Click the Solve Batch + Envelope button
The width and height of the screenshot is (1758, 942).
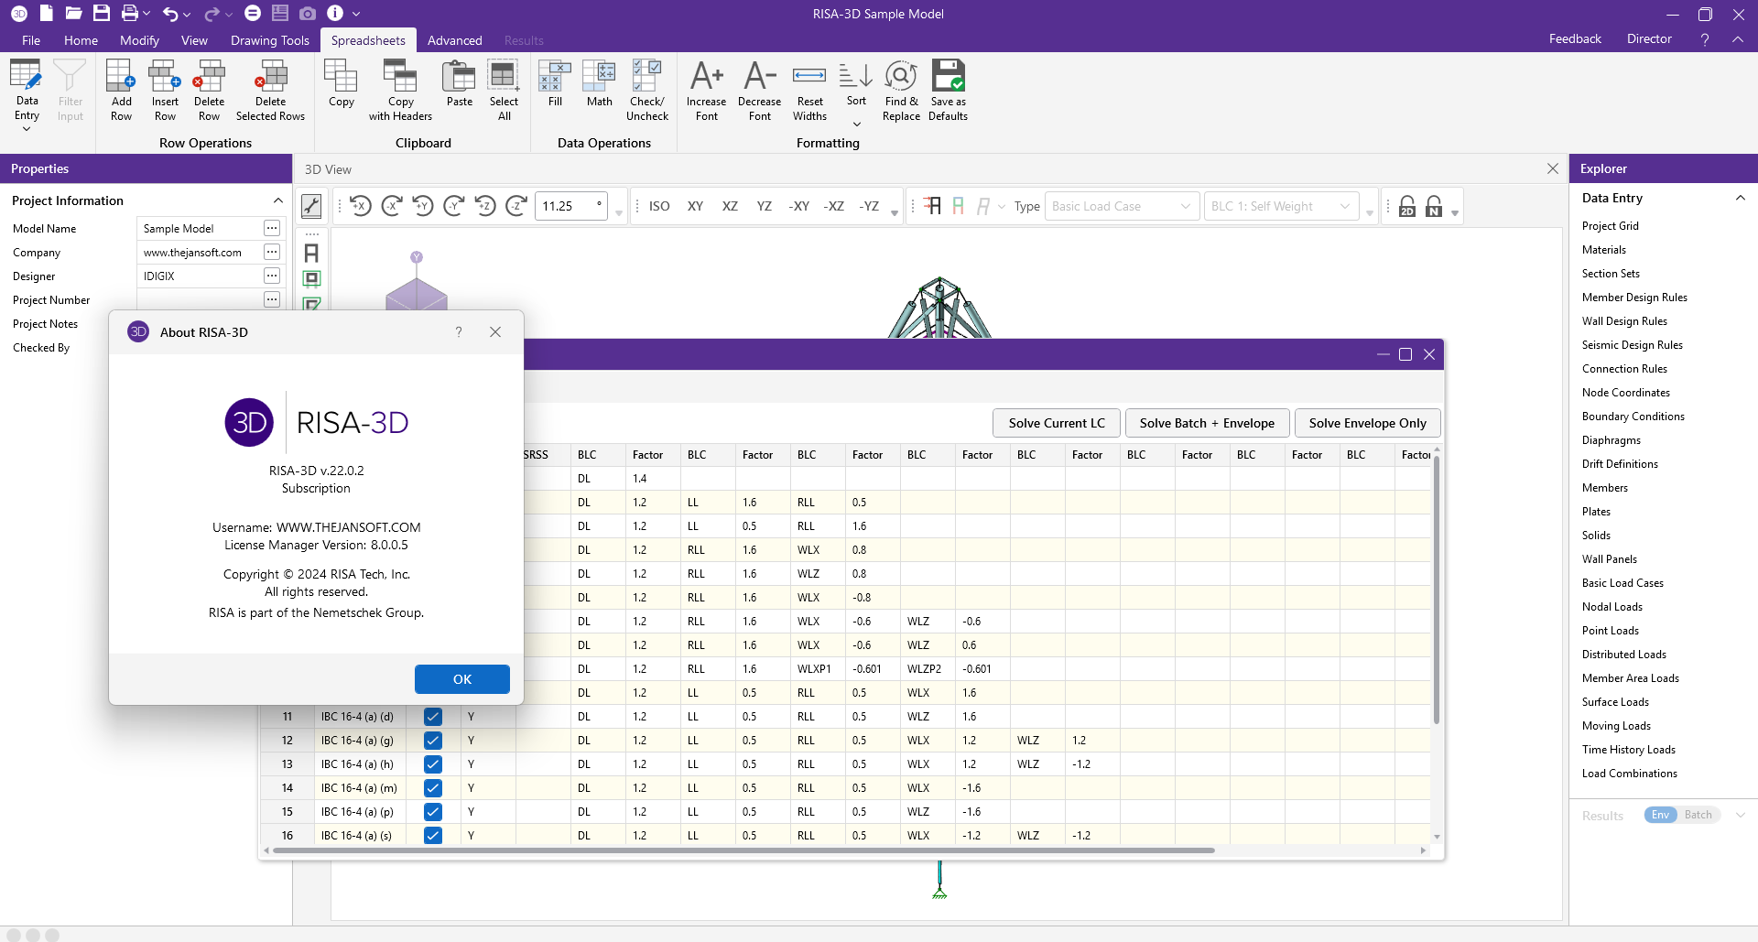1207,423
